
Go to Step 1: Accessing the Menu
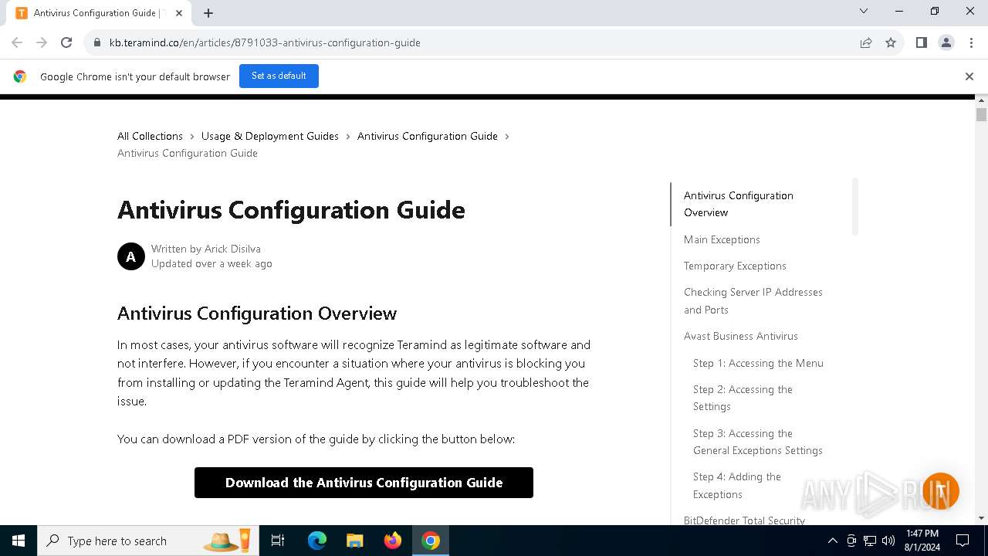pos(758,363)
